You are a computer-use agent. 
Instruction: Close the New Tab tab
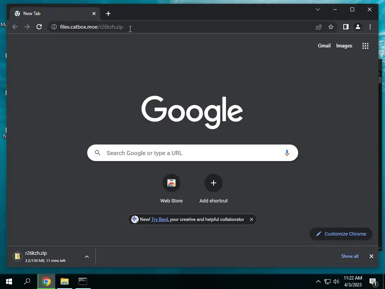[94, 14]
